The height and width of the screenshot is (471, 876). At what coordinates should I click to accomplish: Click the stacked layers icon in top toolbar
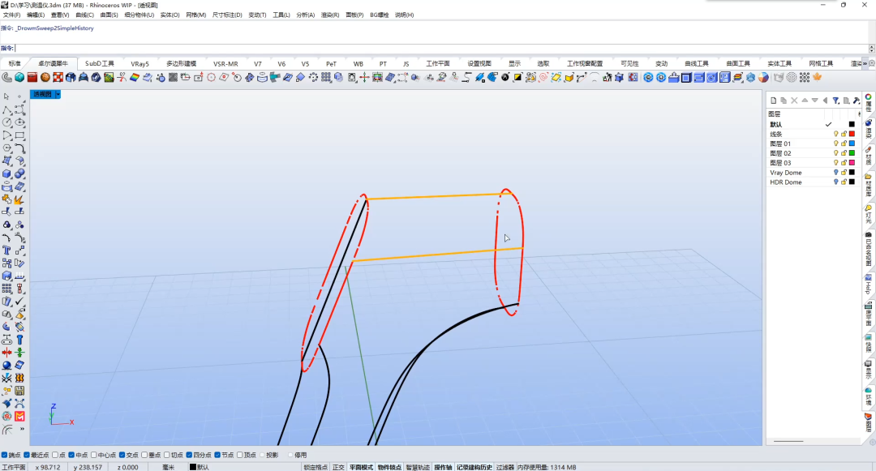click(x=737, y=78)
